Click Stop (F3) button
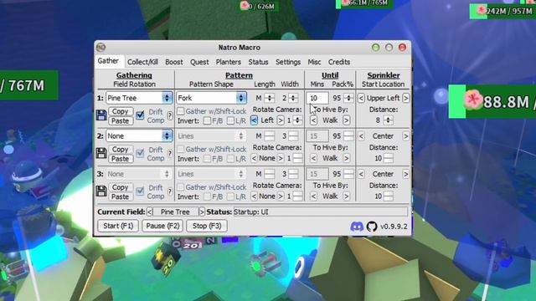 (x=207, y=226)
